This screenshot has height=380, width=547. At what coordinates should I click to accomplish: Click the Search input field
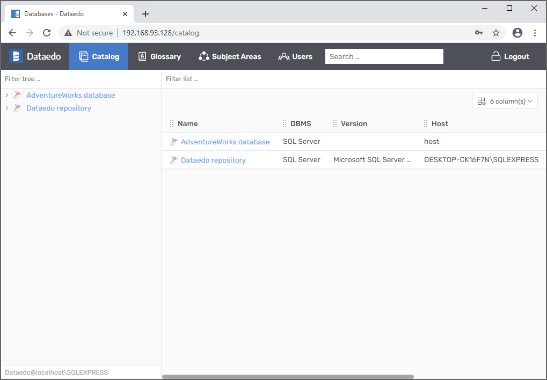pyautogui.click(x=384, y=56)
